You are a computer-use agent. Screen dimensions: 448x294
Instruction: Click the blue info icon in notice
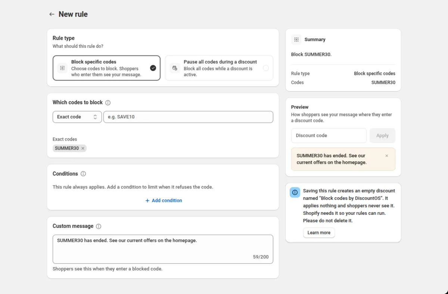point(295,192)
